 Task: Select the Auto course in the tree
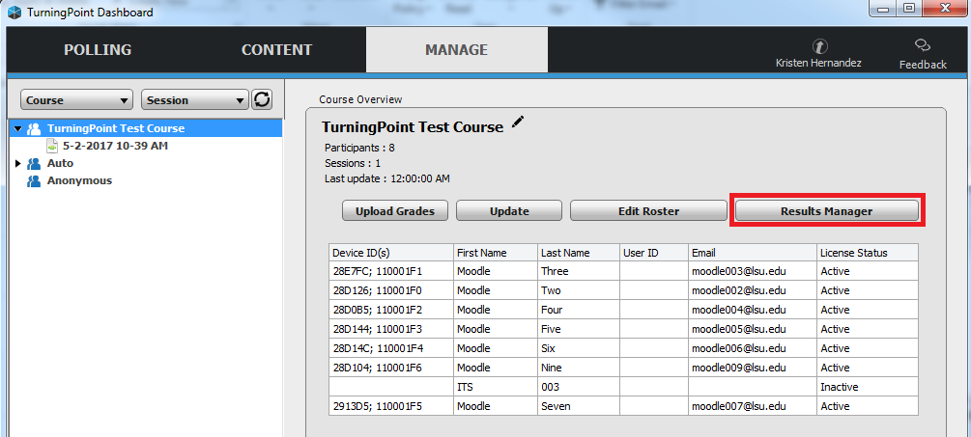coord(60,164)
